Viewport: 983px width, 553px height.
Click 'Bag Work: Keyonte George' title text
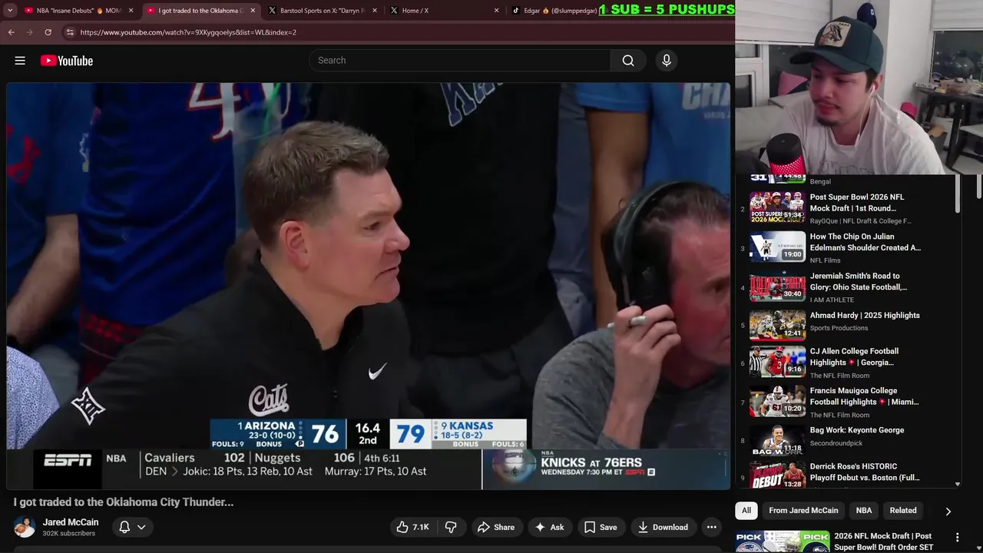coord(857,430)
